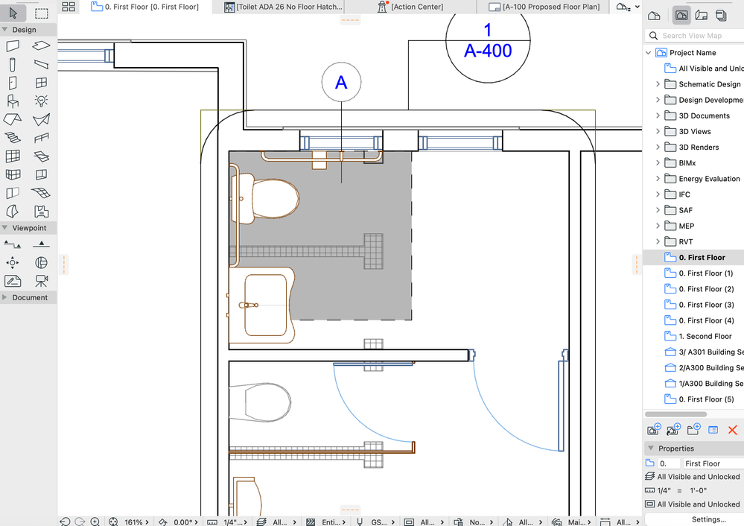Activate the Slab tool
Viewport: 744px width, 526px height.
(x=41, y=45)
